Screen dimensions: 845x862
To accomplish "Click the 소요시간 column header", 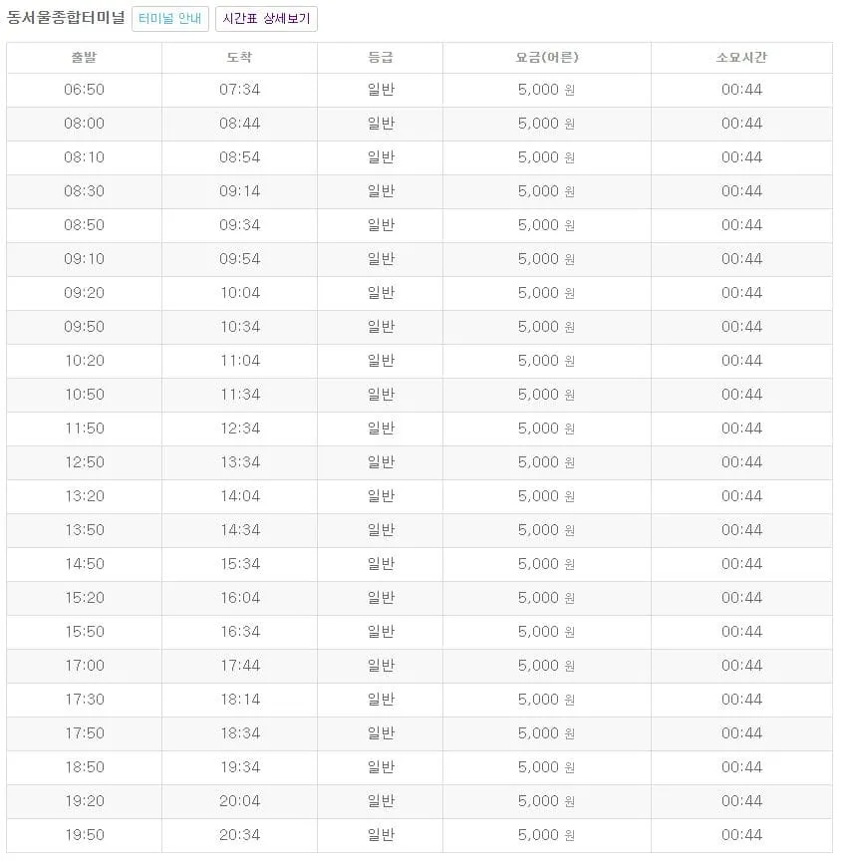I will [741, 57].
